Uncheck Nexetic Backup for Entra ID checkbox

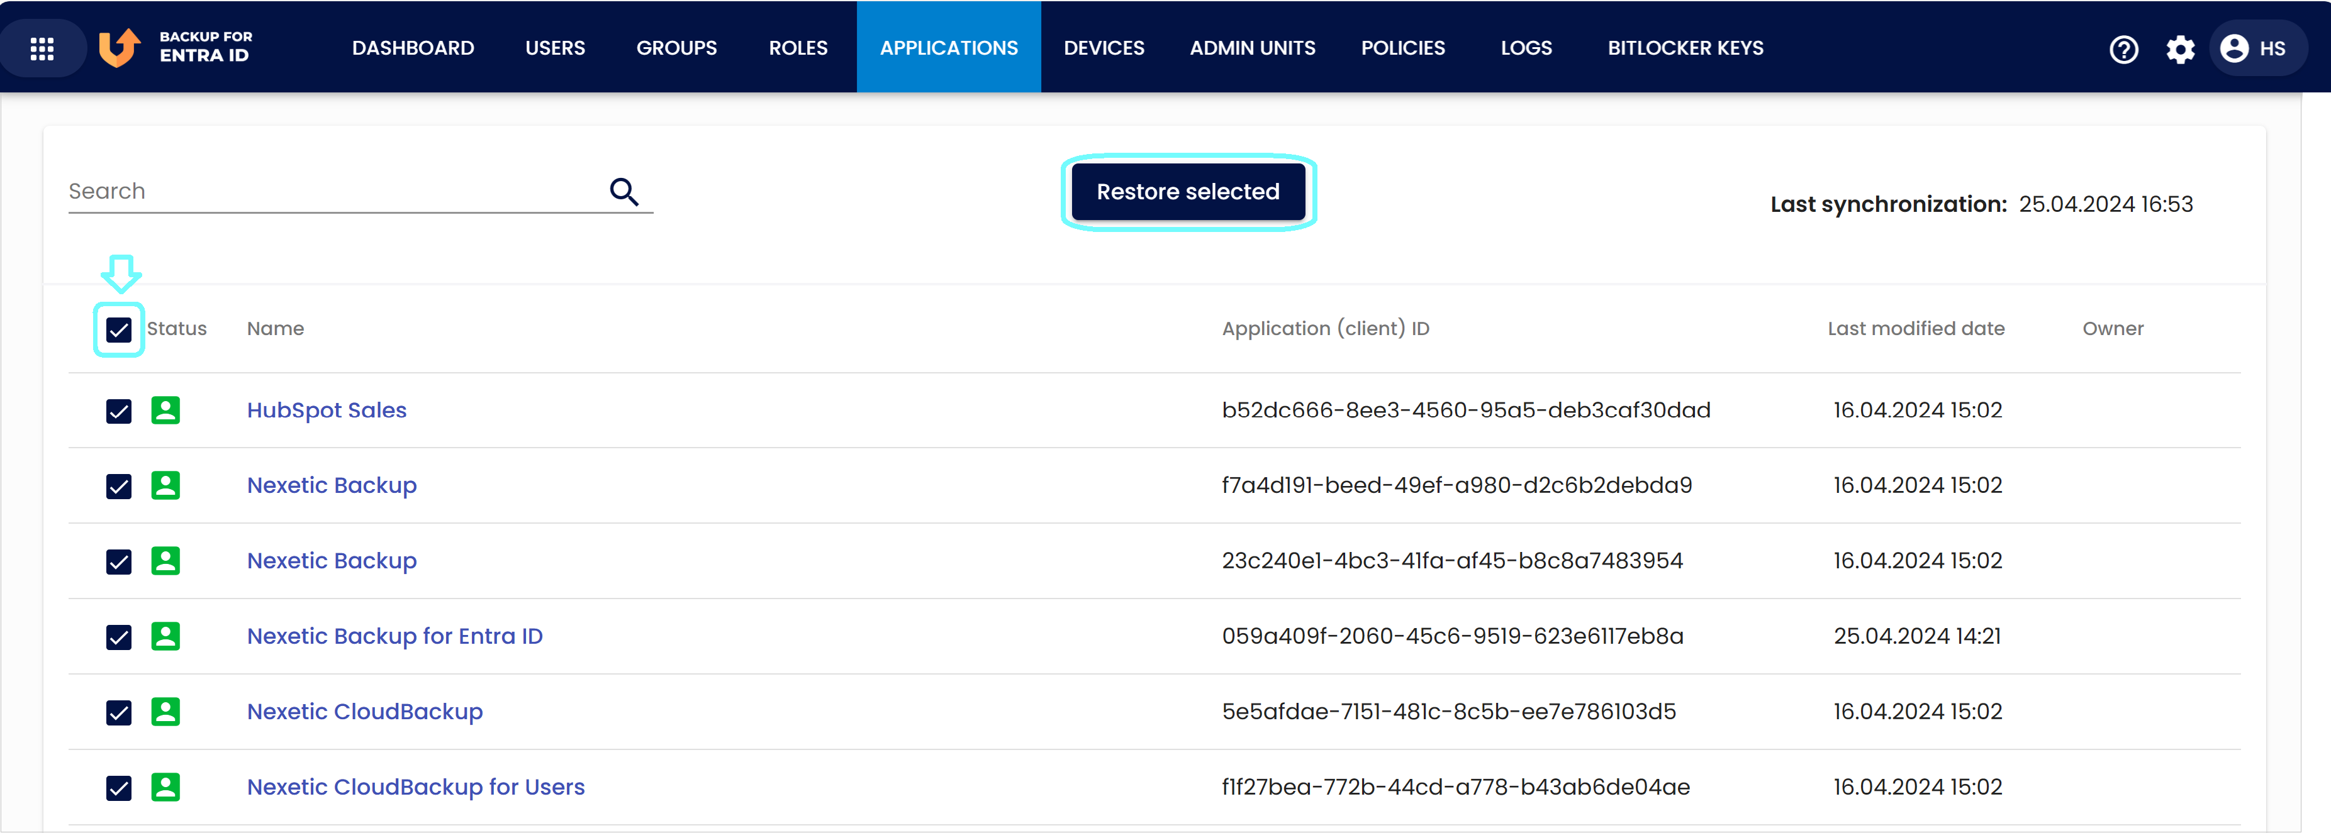(118, 637)
